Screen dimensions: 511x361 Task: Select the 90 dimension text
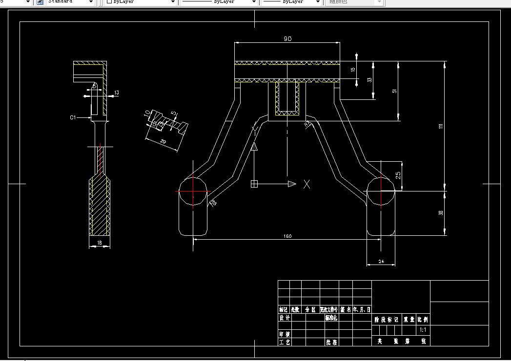(x=287, y=38)
